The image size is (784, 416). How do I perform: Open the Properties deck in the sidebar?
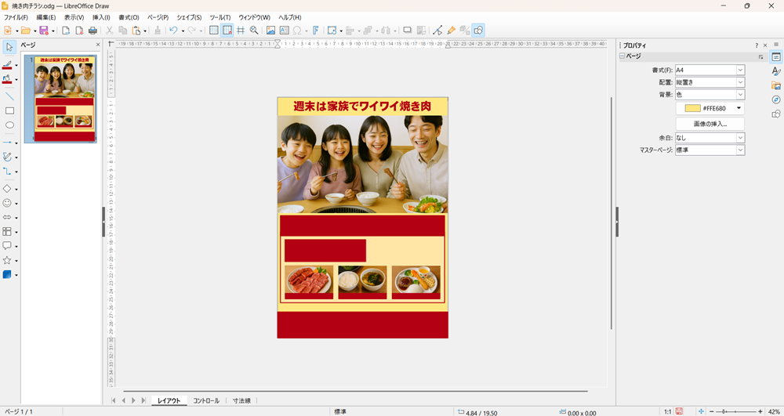click(x=776, y=57)
